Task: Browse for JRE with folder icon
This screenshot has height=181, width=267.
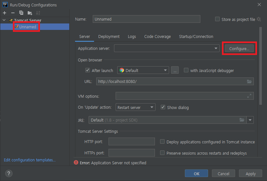Action: (242, 120)
